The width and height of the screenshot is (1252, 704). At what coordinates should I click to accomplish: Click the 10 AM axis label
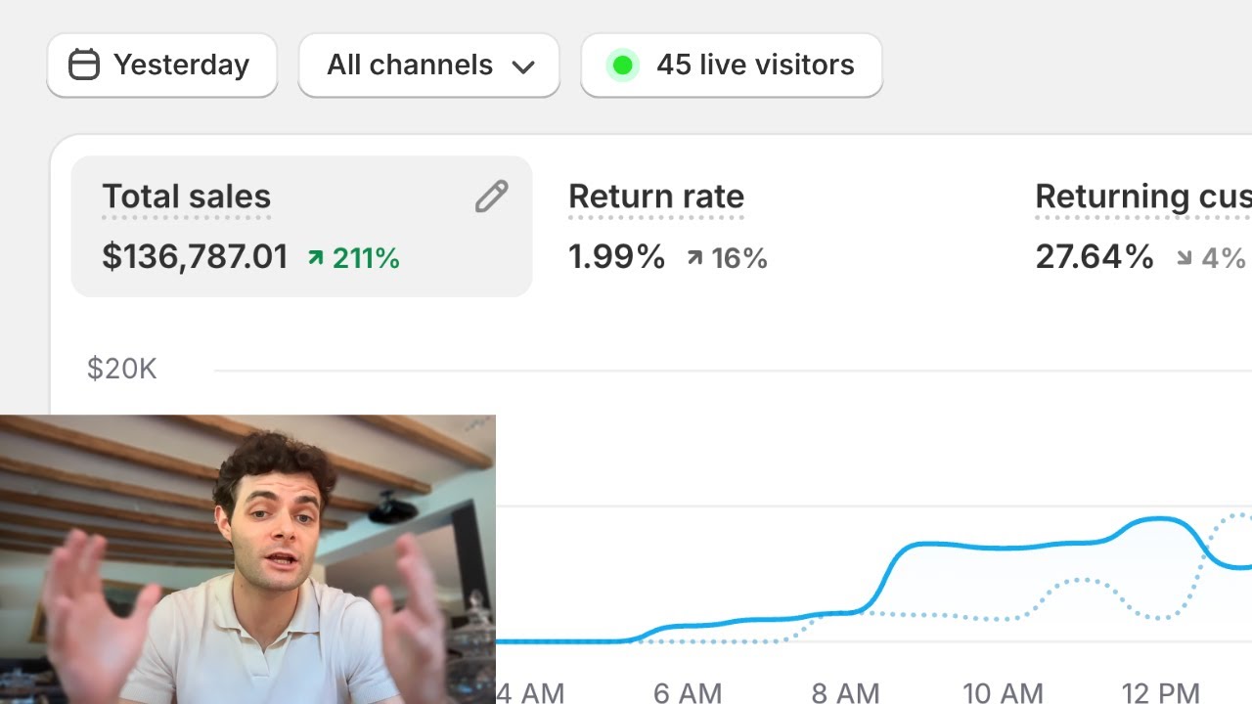[1004, 692]
